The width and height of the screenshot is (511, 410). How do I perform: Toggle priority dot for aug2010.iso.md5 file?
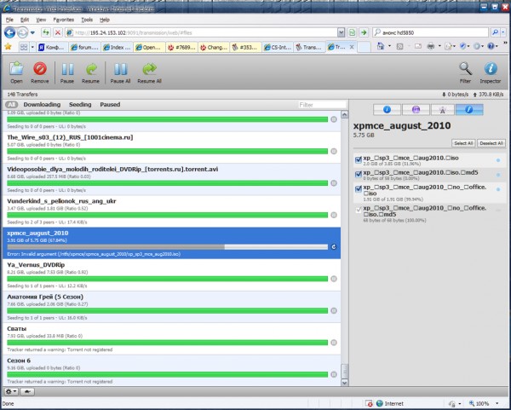pos(498,175)
